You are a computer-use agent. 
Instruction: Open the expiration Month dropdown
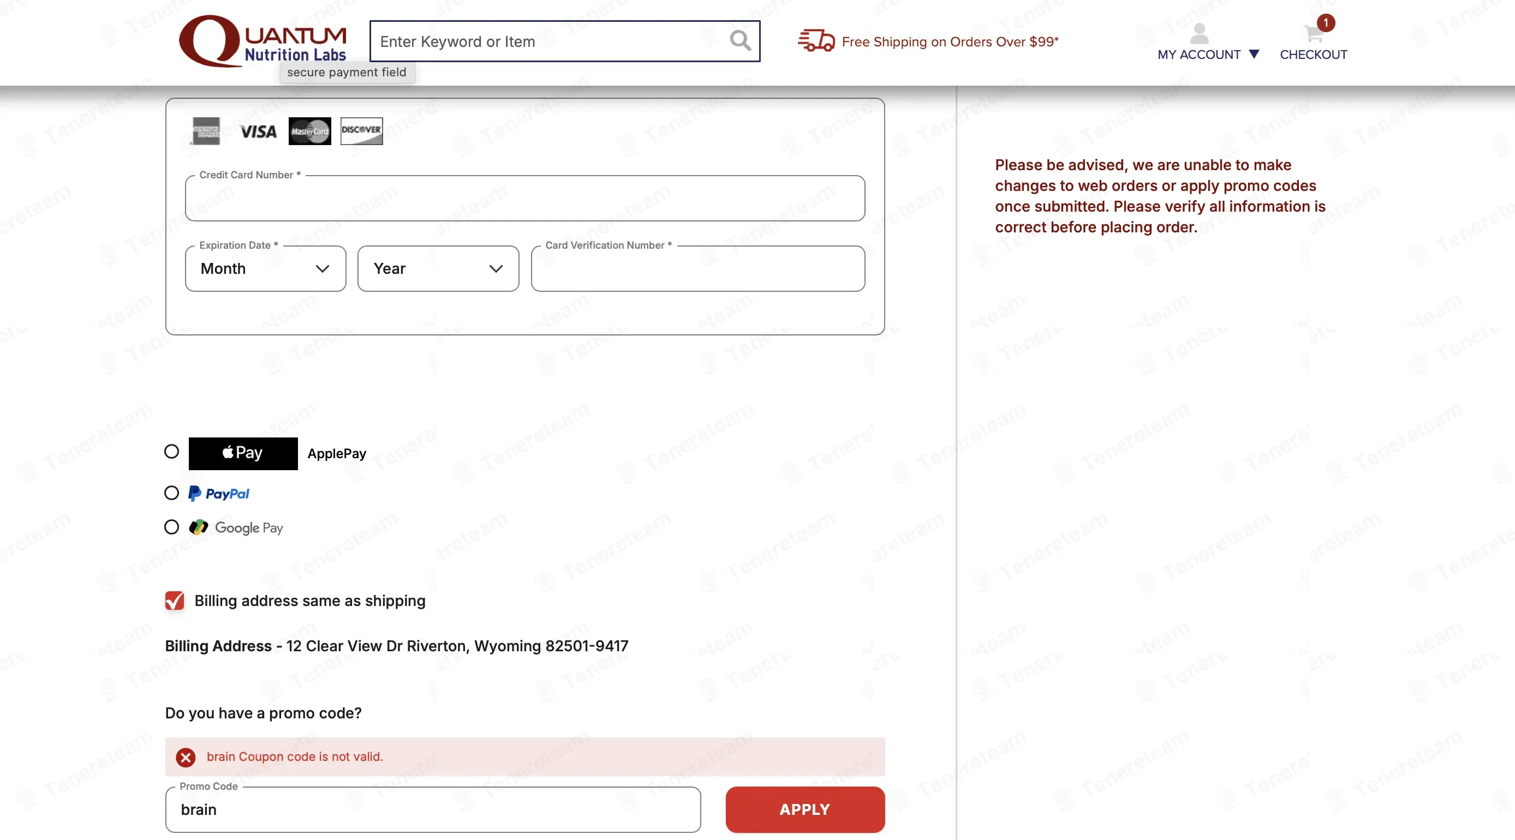(x=265, y=268)
